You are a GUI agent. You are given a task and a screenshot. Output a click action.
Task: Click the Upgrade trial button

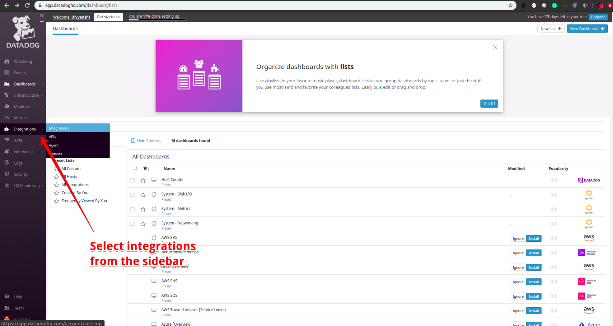[598, 17]
